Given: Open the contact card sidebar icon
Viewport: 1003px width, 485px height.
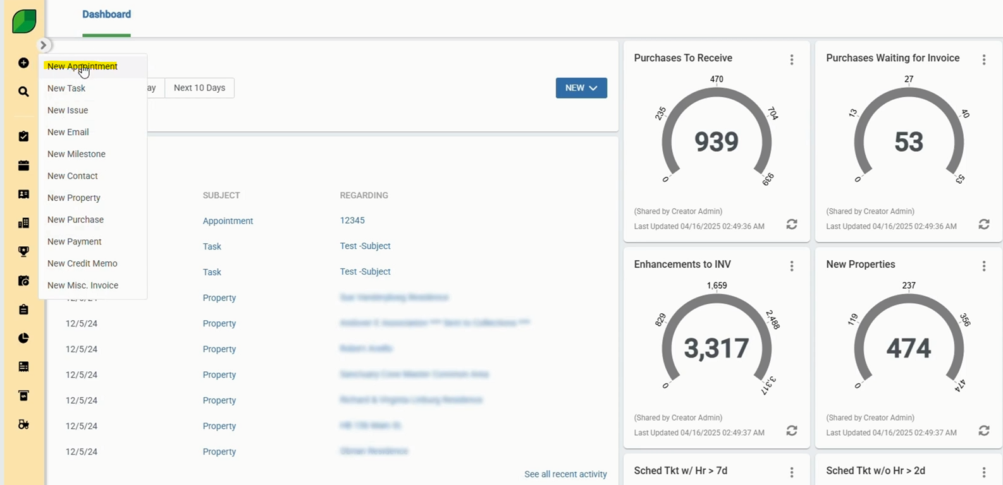Looking at the screenshot, I should point(23,195).
